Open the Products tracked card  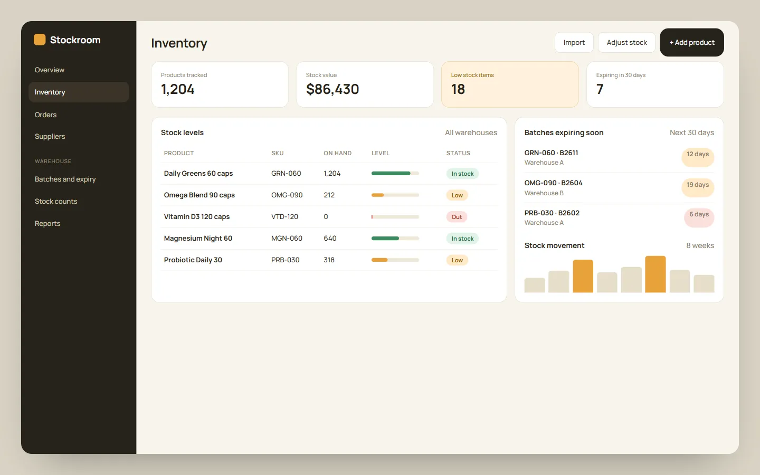pos(220,84)
